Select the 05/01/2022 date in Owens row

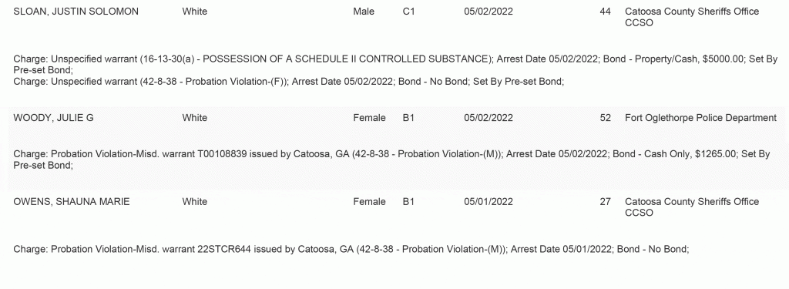pyautogui.click(x=488, y=202)
